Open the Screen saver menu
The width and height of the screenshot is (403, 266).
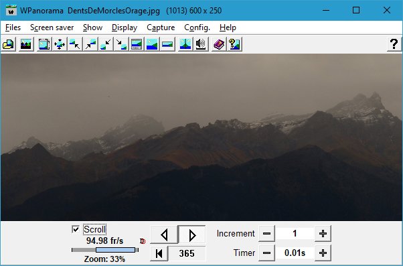52,27
